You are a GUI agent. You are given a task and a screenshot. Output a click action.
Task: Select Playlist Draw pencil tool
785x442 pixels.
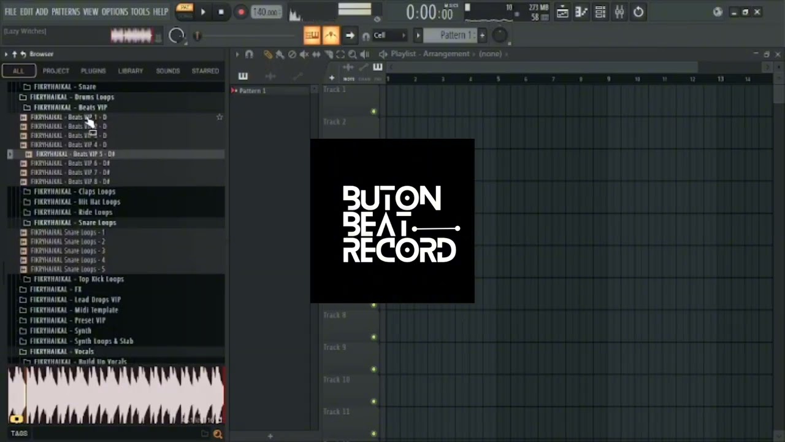(267, 55)
